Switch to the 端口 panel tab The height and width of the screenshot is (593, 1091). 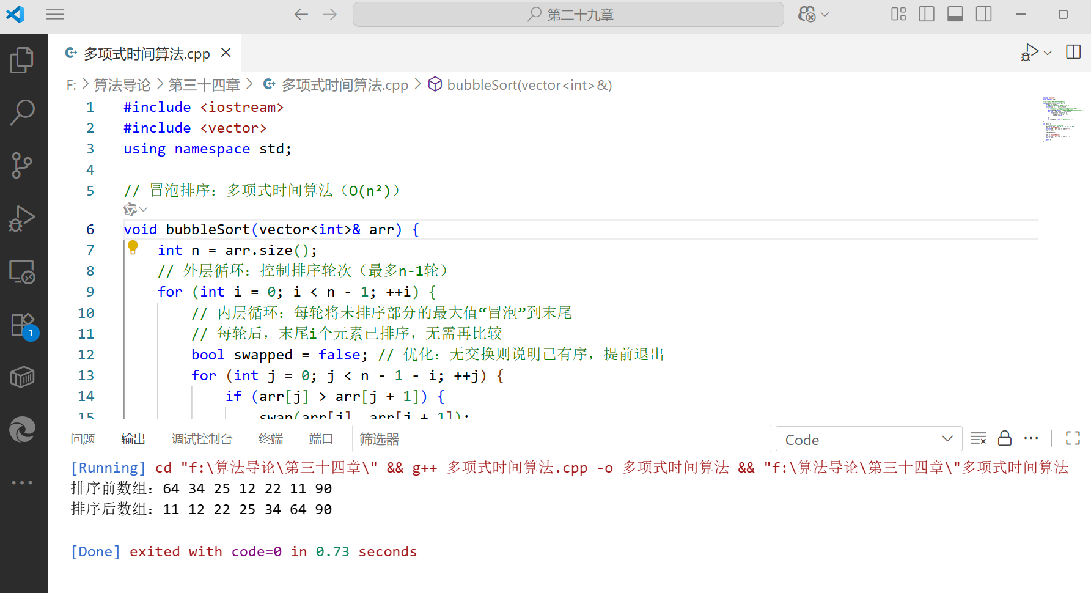321,439
